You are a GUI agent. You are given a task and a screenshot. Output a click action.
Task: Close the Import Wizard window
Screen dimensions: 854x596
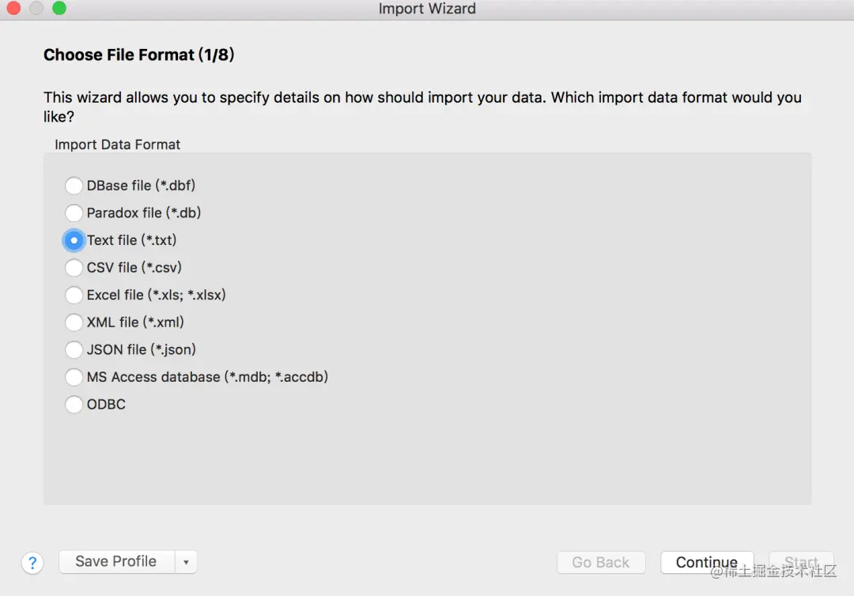click(13, 9)
